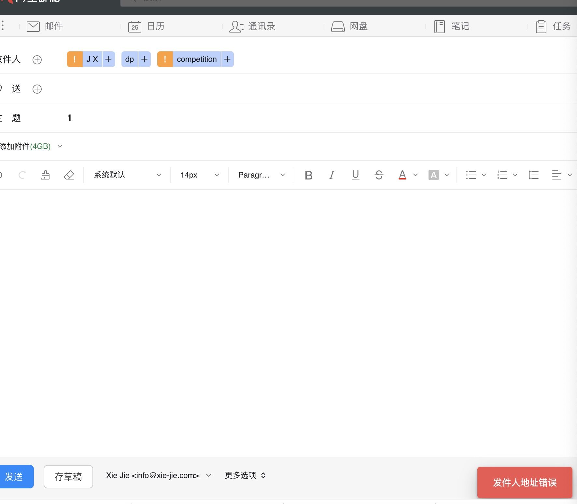Open the 系统默认 font family dropdown
577x504 pixels.
(127, 175)
